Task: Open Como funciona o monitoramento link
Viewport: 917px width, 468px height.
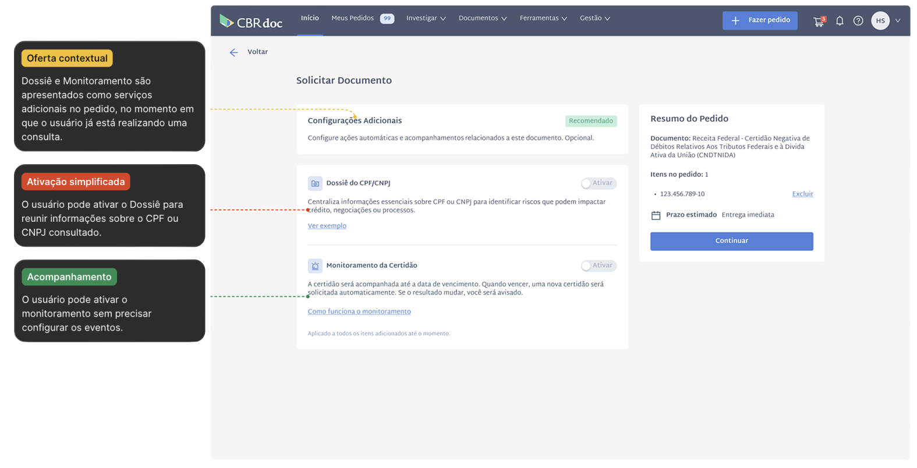Action: coord(359,311)
